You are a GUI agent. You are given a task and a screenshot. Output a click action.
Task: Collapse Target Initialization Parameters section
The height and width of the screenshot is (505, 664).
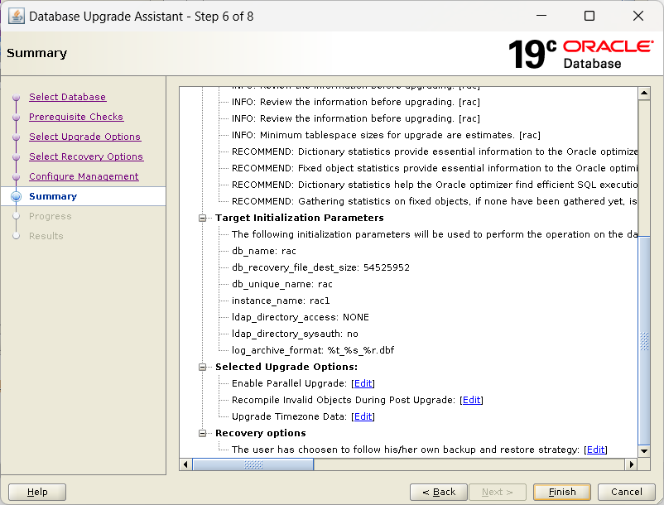(202, 218)
